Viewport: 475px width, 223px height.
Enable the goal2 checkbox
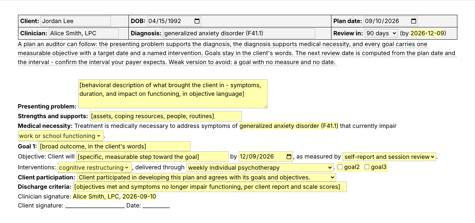pyautogui.click(x=340, y=167)
